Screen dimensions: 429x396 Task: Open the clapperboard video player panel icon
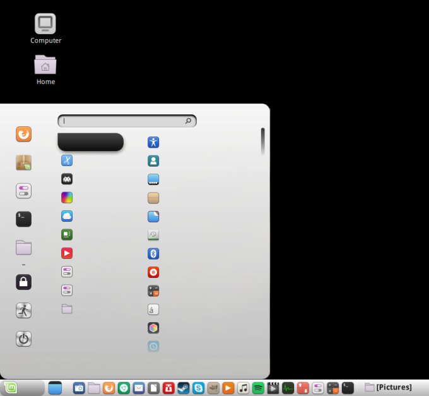click(x=273, y=388)
